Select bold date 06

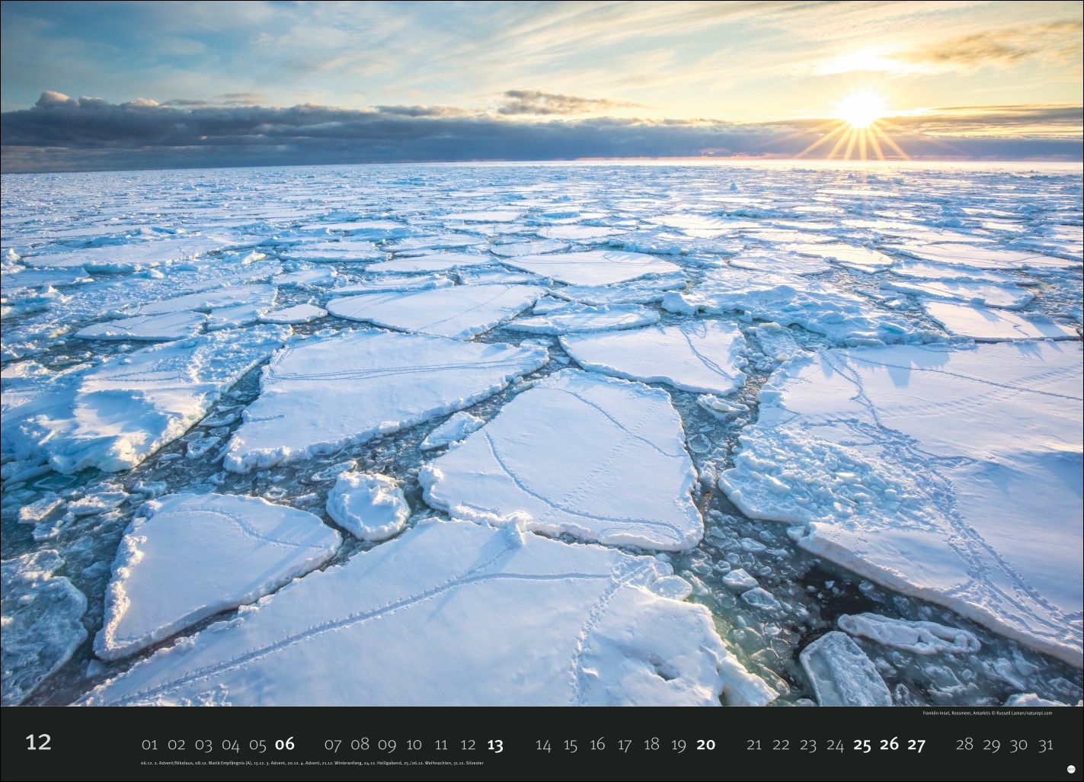pyautogui.click(x=285, y=745)
